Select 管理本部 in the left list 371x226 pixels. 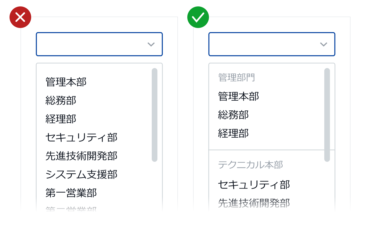[66, 82]
